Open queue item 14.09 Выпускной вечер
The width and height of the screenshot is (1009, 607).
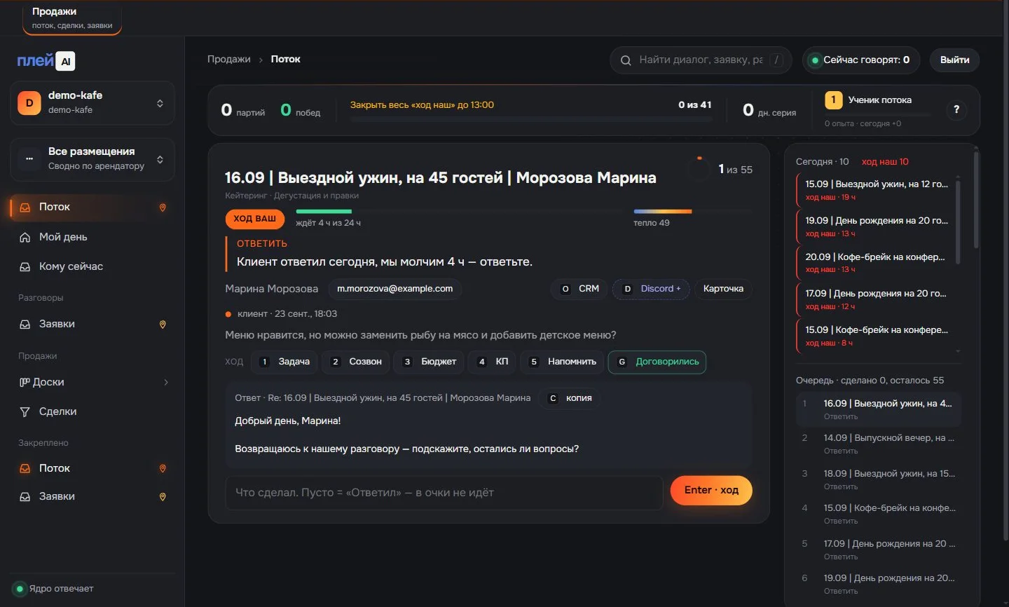(879, 444)
